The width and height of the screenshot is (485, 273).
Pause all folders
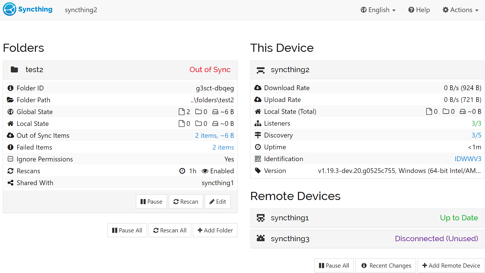[x=127, y=230]
